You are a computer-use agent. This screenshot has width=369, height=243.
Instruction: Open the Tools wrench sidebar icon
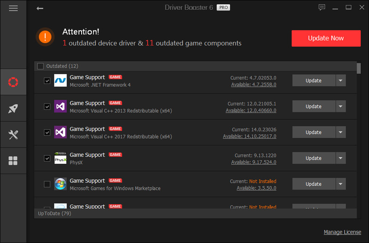(x=13, y=135)
